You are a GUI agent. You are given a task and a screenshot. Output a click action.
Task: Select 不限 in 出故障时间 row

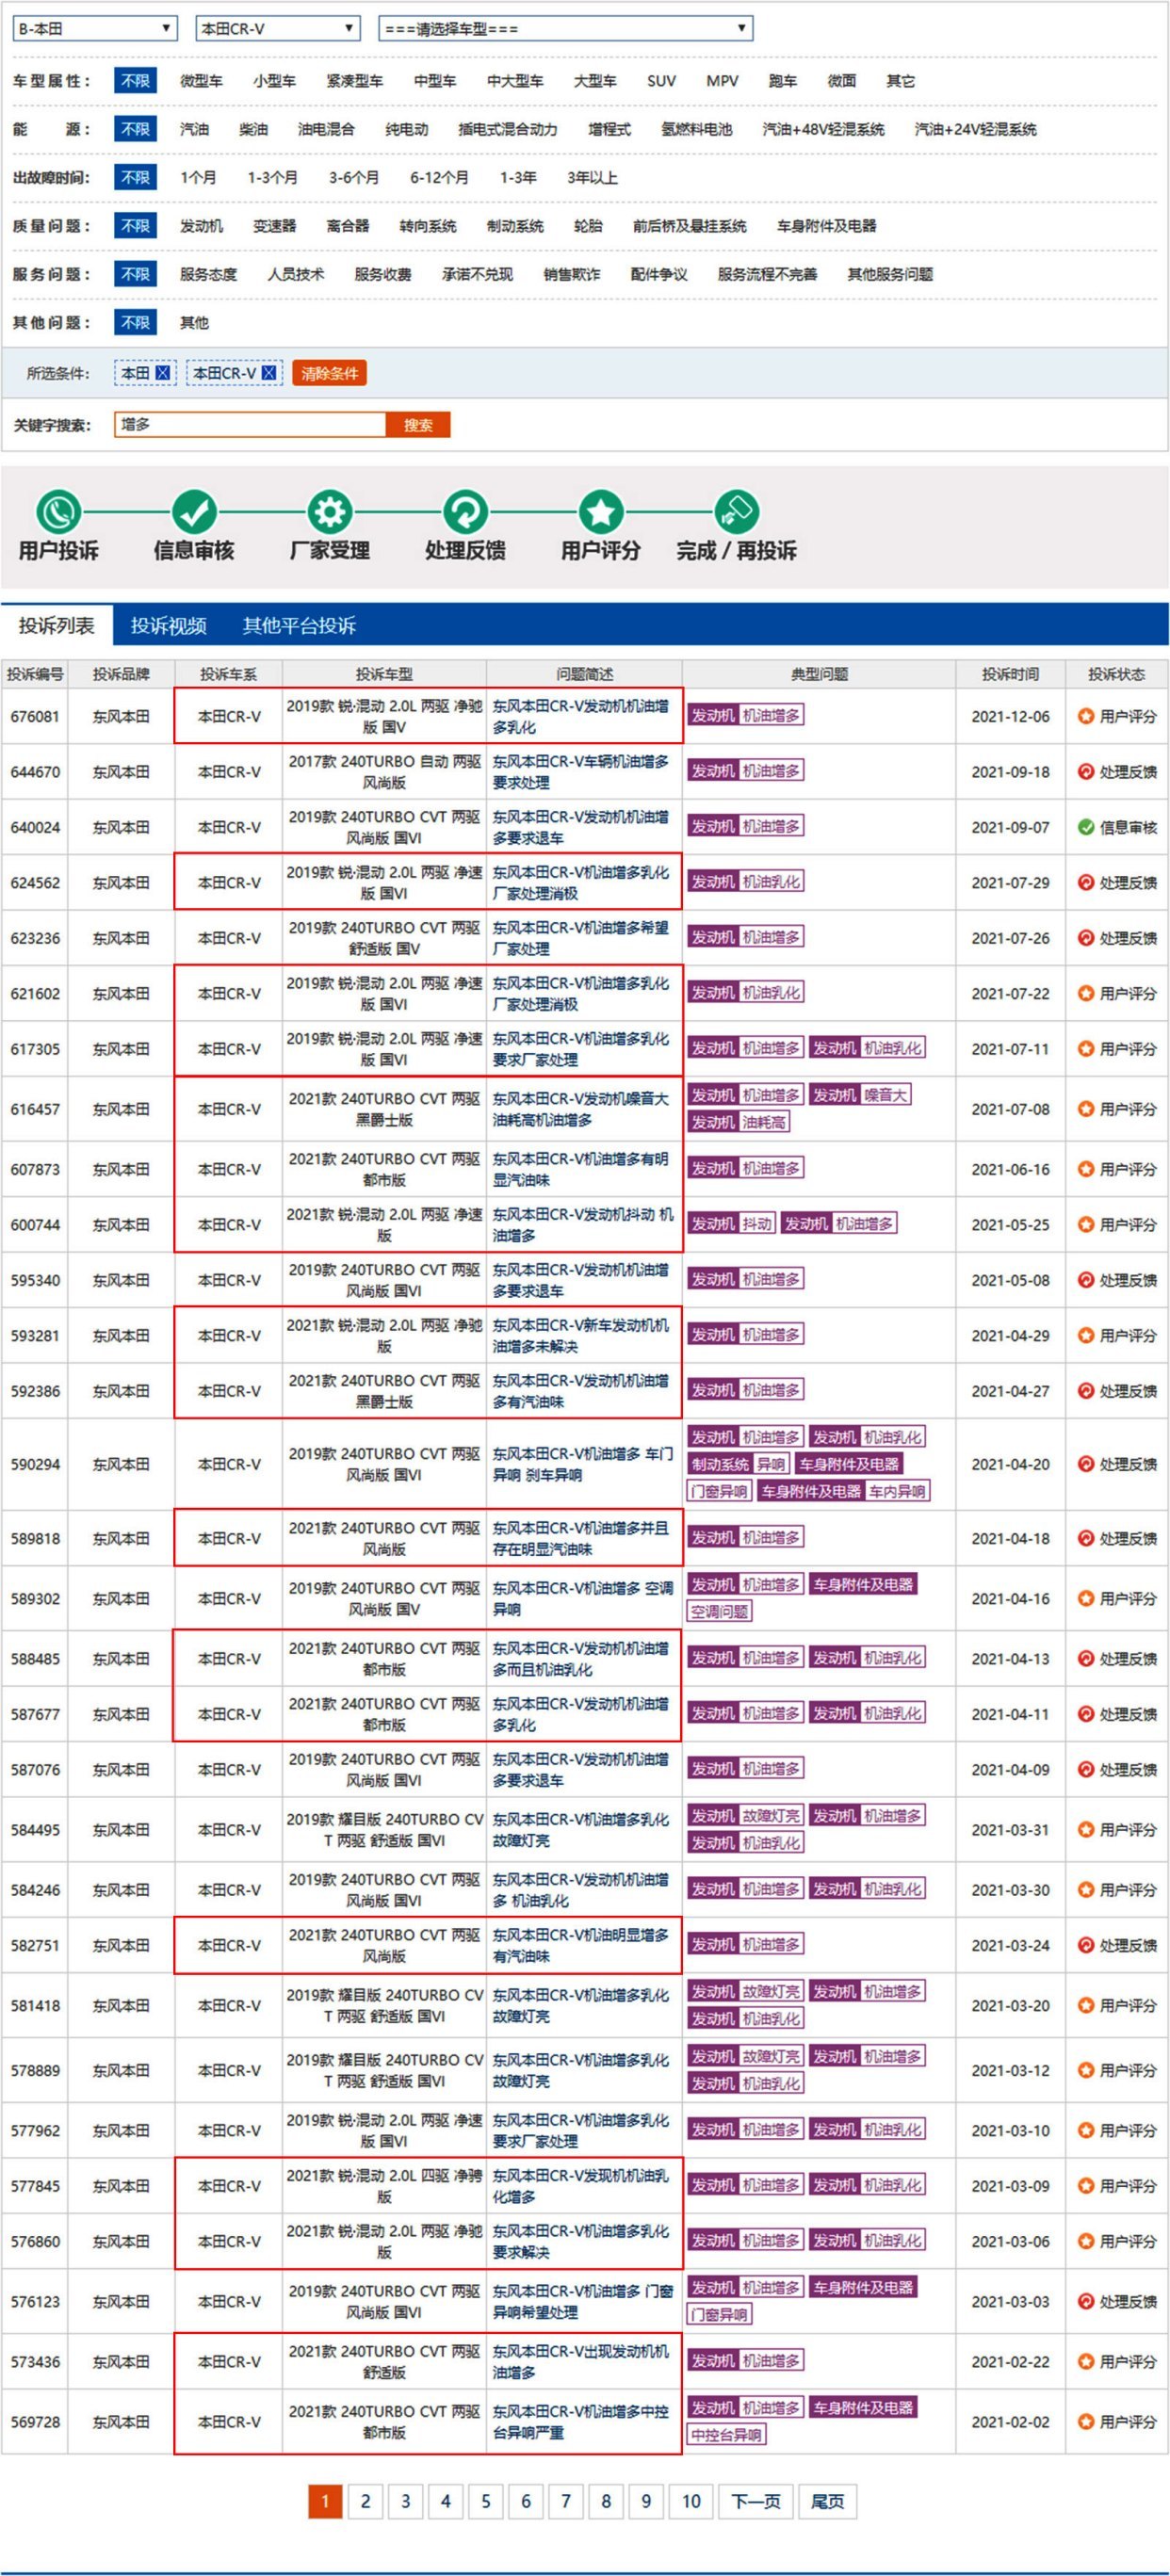pos(135,178)
